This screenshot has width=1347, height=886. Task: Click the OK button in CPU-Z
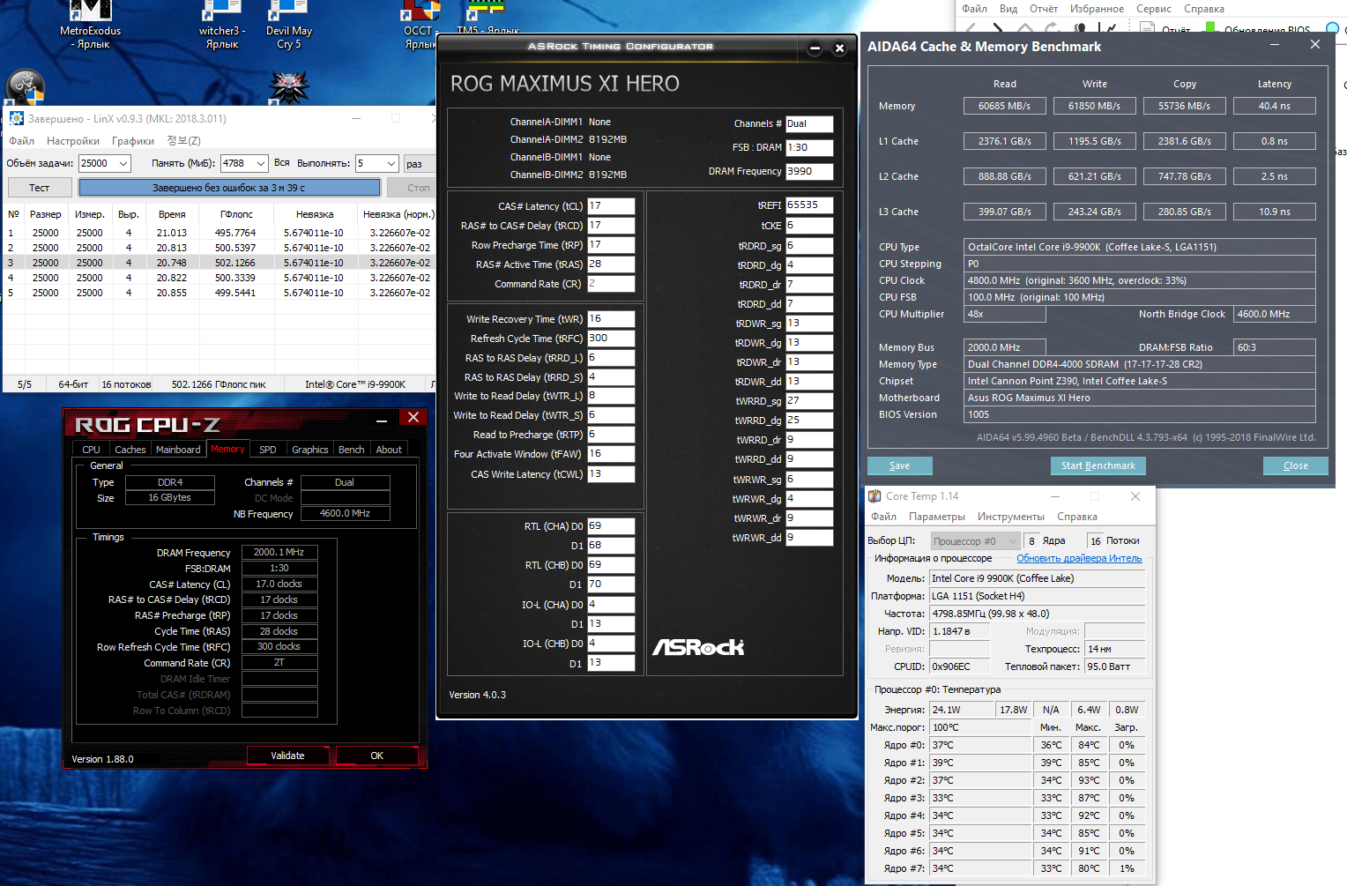[x=376, y=756]
